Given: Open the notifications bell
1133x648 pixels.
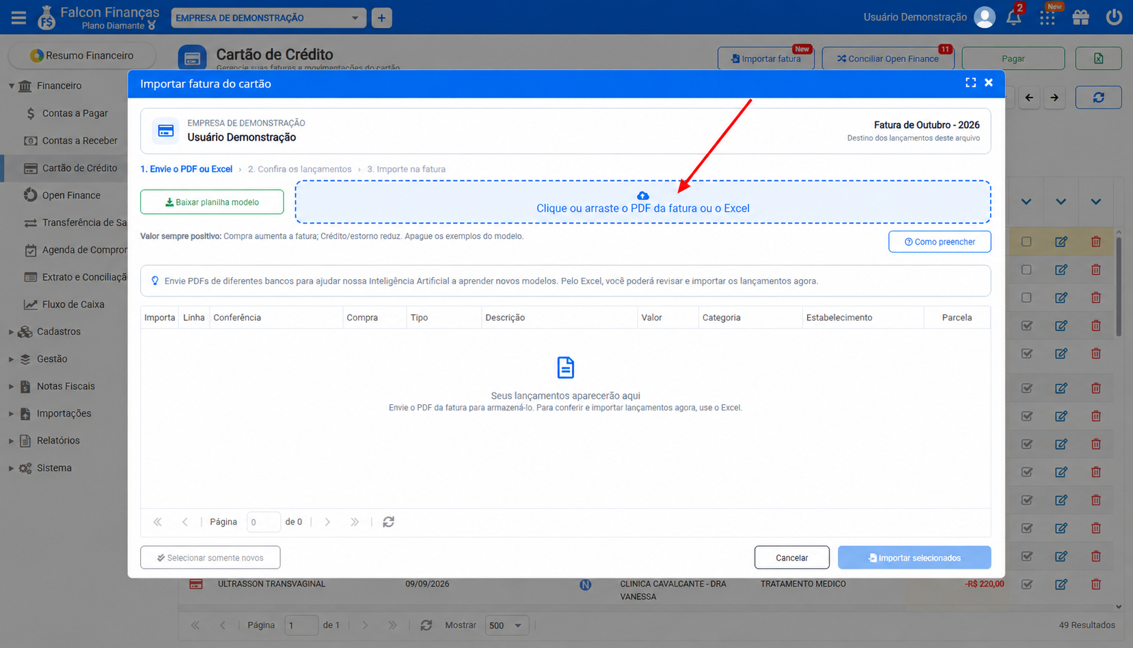Looking at the screenshot, I should coord(1014,18).
